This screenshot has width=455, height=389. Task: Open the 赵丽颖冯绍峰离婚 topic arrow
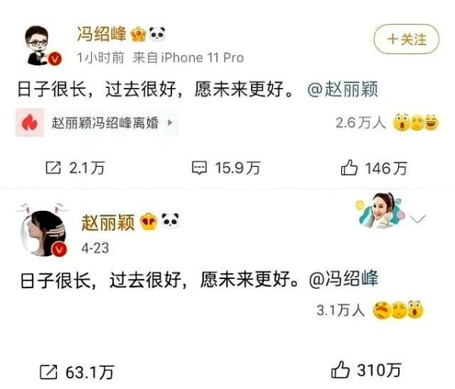(x=170, y=123)
